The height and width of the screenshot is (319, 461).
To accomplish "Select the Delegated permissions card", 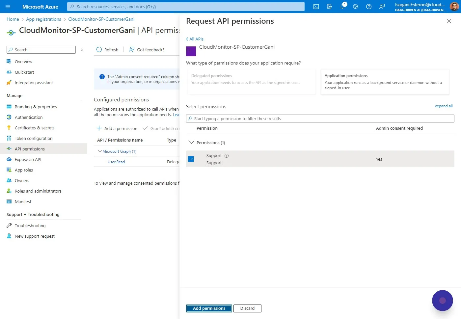I will coord(252,82).
